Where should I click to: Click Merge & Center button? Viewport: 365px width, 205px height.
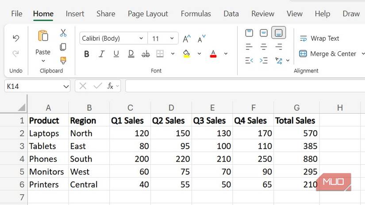[x=327, y=54]
